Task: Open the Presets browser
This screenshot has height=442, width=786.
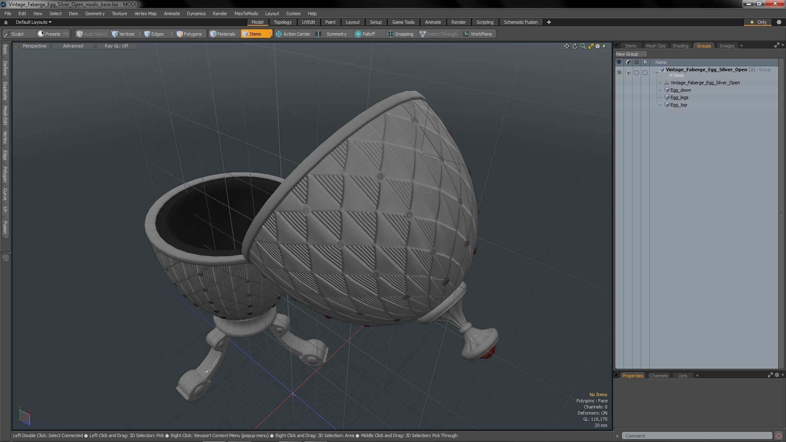Action: tap(53, 34)
